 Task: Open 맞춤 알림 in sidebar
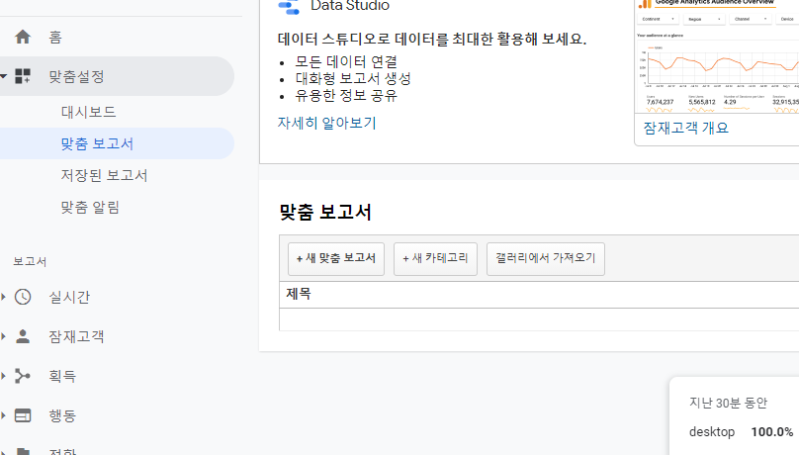click(90, 208)
